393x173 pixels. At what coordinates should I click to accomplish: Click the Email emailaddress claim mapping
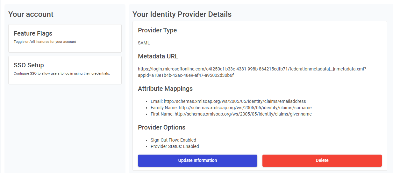point(228,101)
